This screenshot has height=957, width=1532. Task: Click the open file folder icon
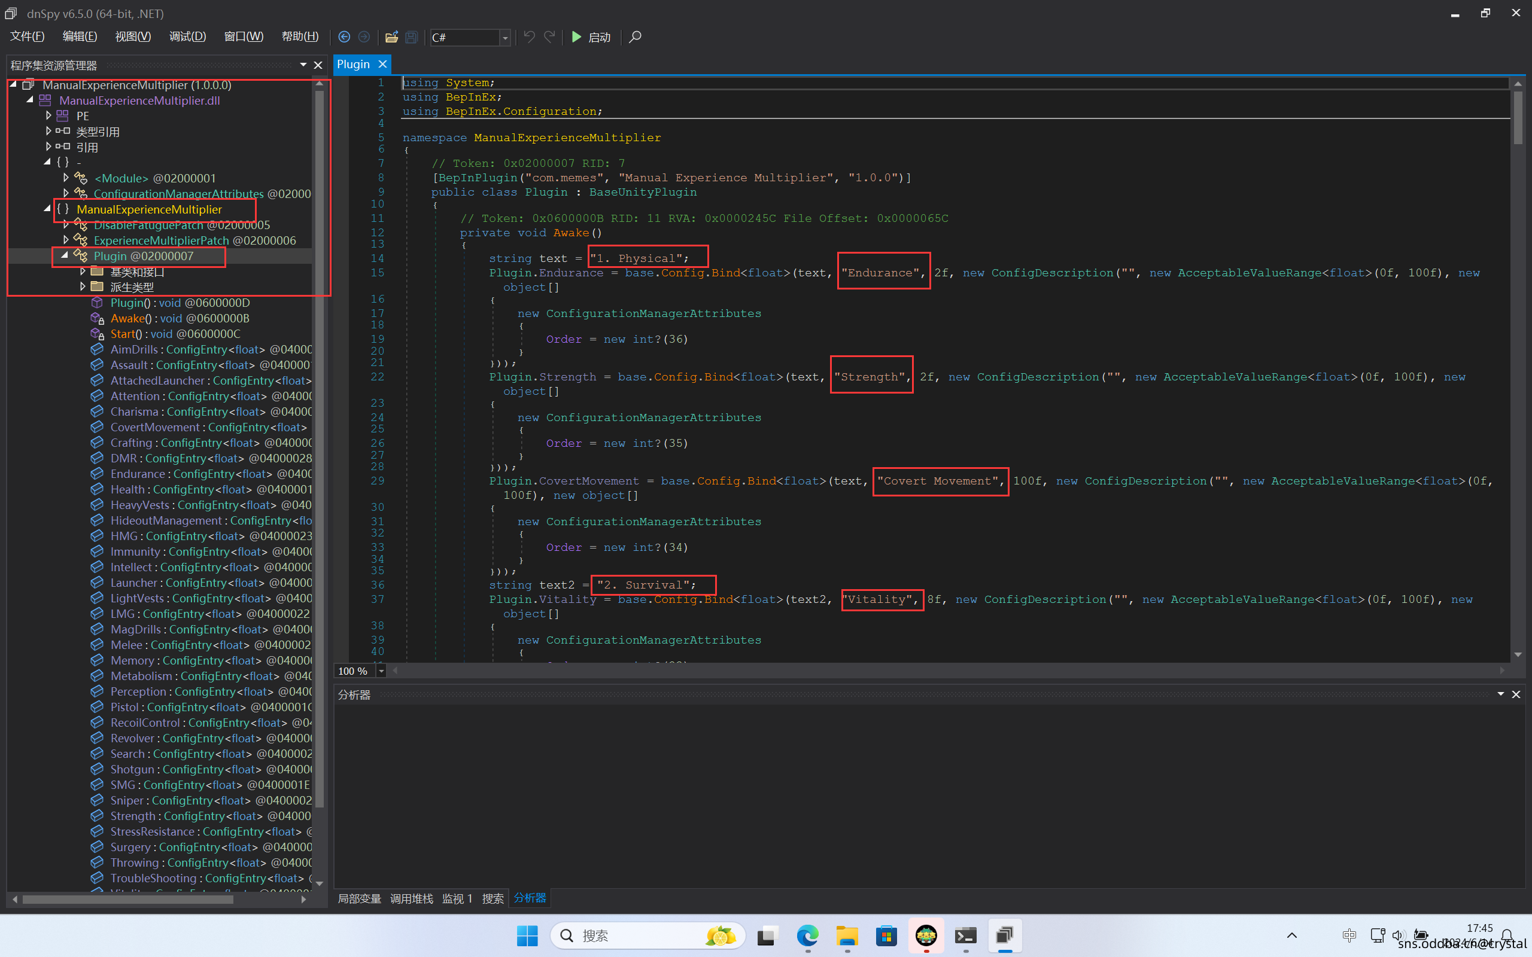[391, 36]
